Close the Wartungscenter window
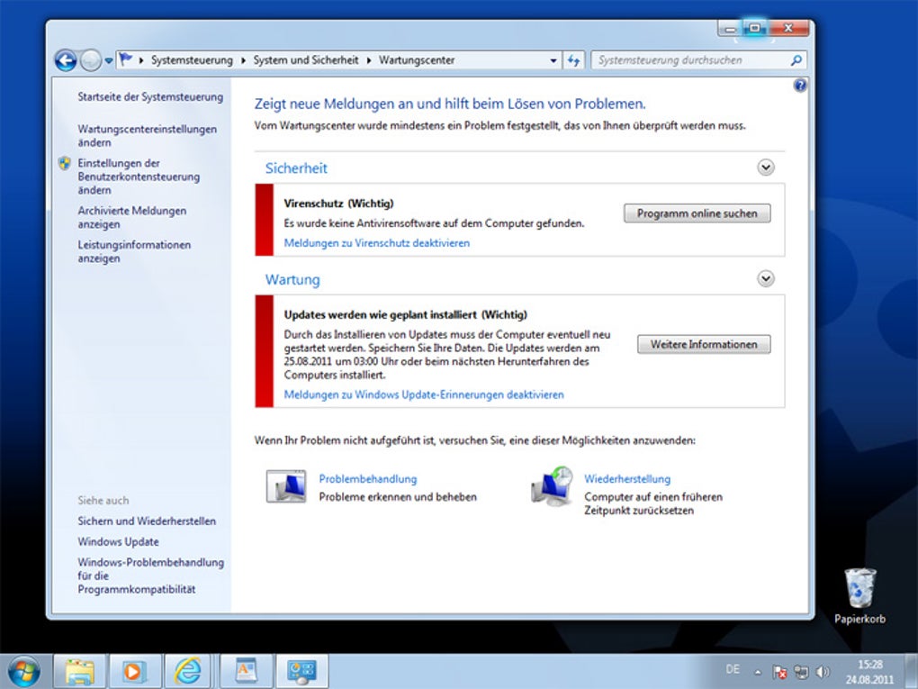Viewport: 918px width, 689px height. (x=788, y=28)
